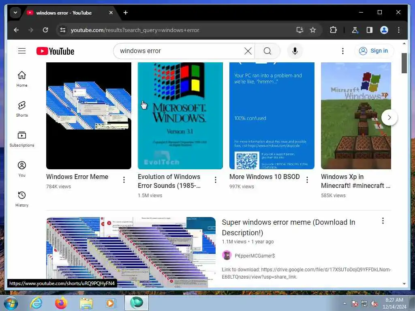Image resolution: width=415 pixels, height=311 pixels.
Task: Click the Sign in button
Action: tap(374, 51)
